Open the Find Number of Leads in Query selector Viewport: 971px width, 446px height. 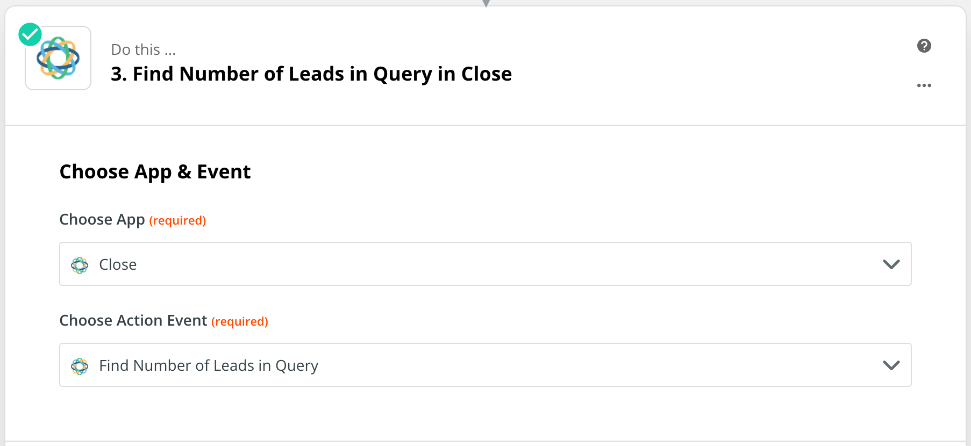485,365
